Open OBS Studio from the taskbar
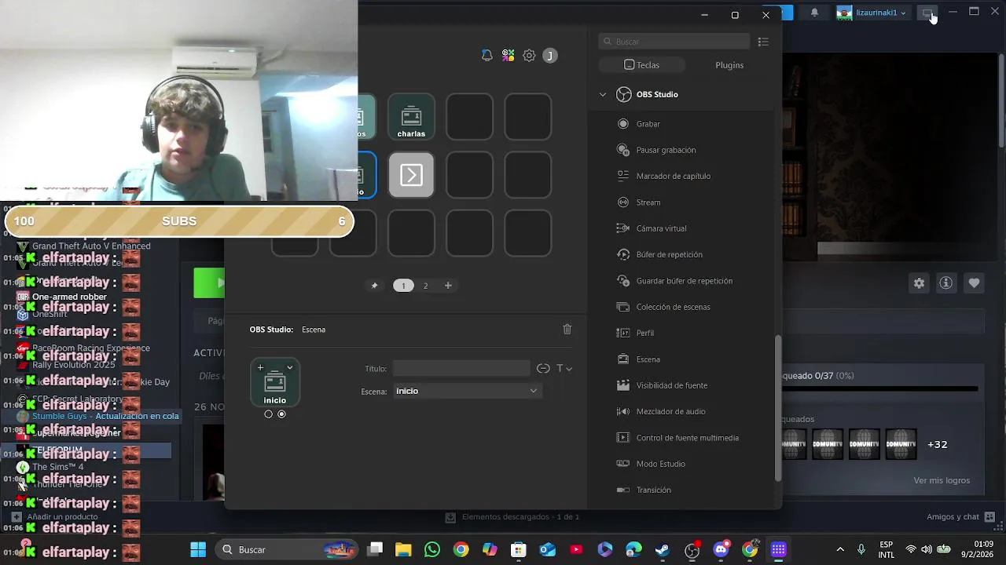 [692, 549]
